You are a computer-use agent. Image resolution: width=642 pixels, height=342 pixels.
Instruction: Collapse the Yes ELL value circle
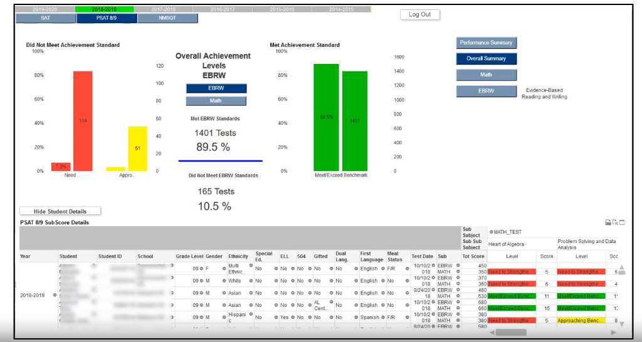point(292,317)
